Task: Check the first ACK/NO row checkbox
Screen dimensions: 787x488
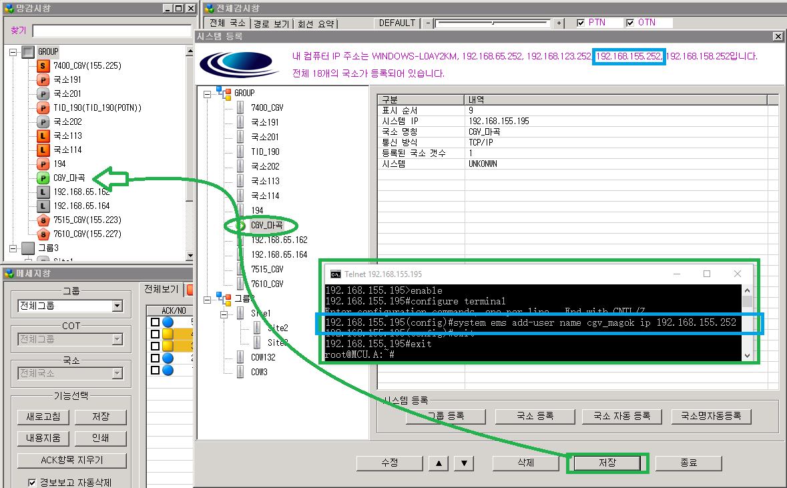Action: pos(155,322)
